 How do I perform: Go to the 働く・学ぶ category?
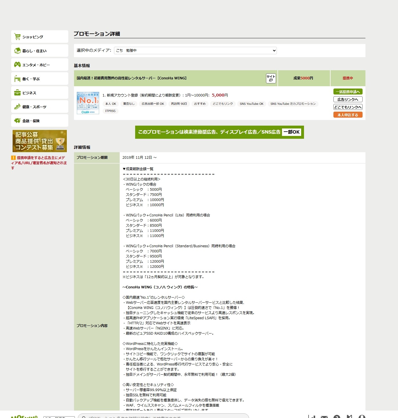40,79
